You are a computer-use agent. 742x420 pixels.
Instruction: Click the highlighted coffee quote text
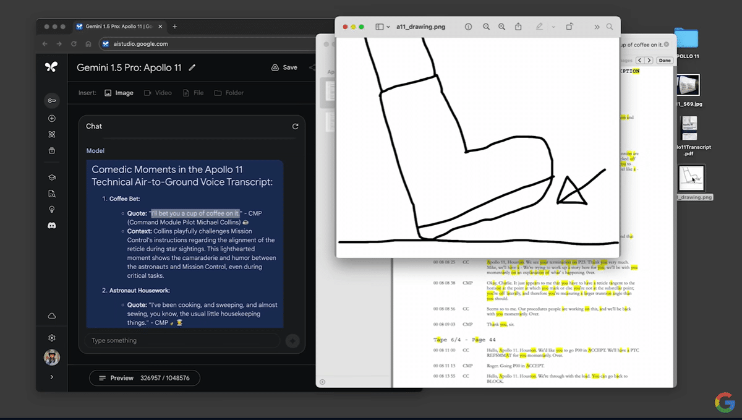pyautogui.click(x=195, y=213)
